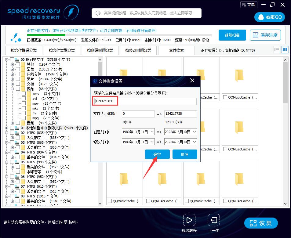
Task: Click the 保存进度 save progress icon
Action: pyautogui.click(x=255, y=35)
